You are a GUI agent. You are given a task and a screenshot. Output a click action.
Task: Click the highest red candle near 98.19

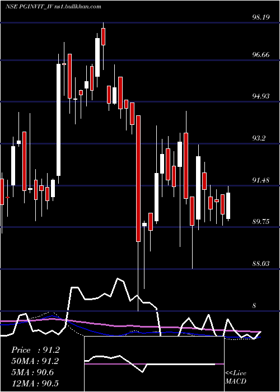[x=103, y=36]
